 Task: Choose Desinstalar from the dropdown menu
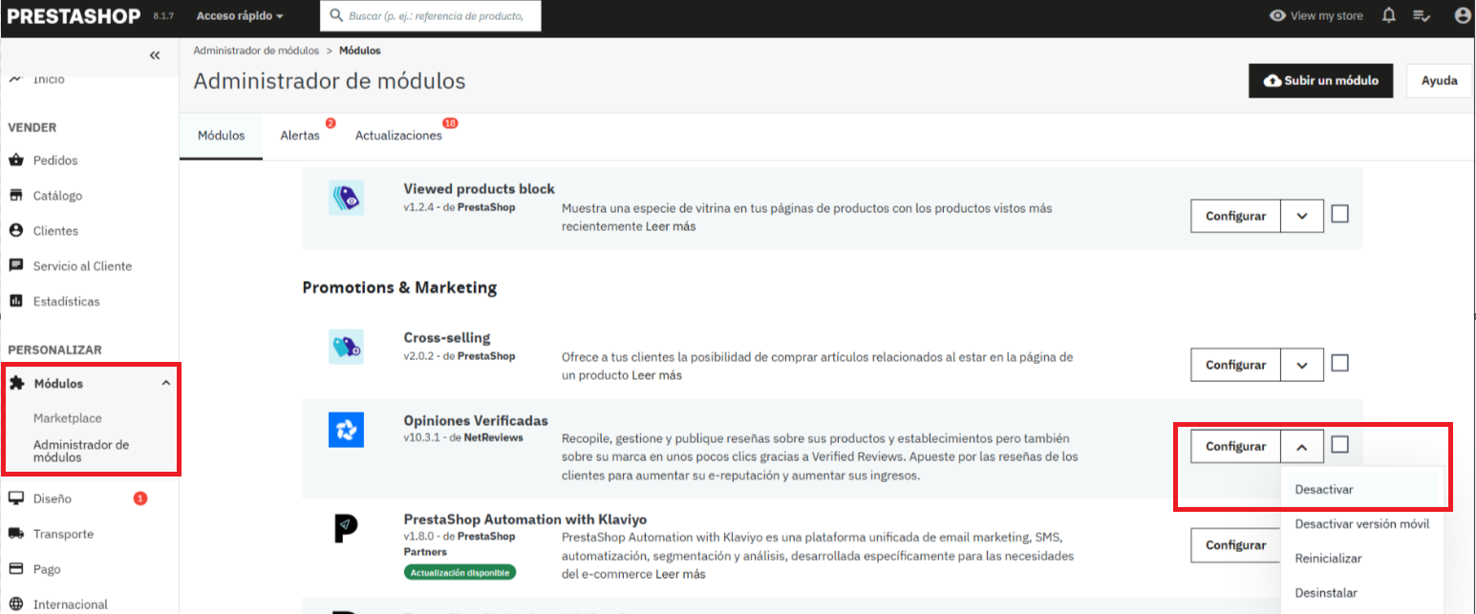coord(1325,593)
